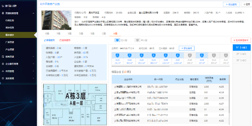Open 厂房资源 in the sidebar
This screenshot has height=126, width=252.
point(10,42)
